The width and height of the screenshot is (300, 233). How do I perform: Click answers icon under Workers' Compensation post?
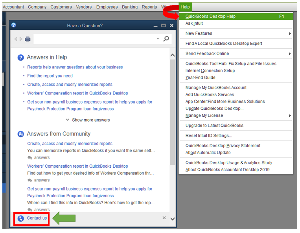tap(29, 180)
